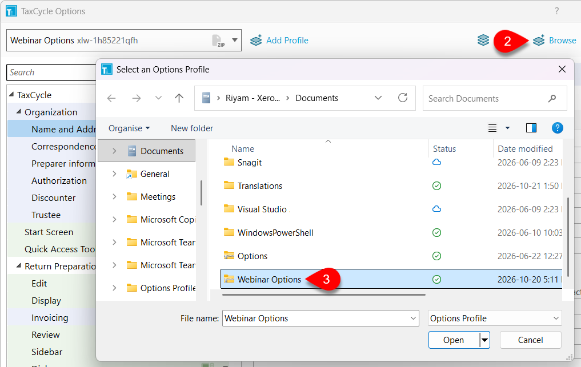Open recent locations chevron in file dialog
This screenshot has height=367, width=581.
[x=158, y=98]
